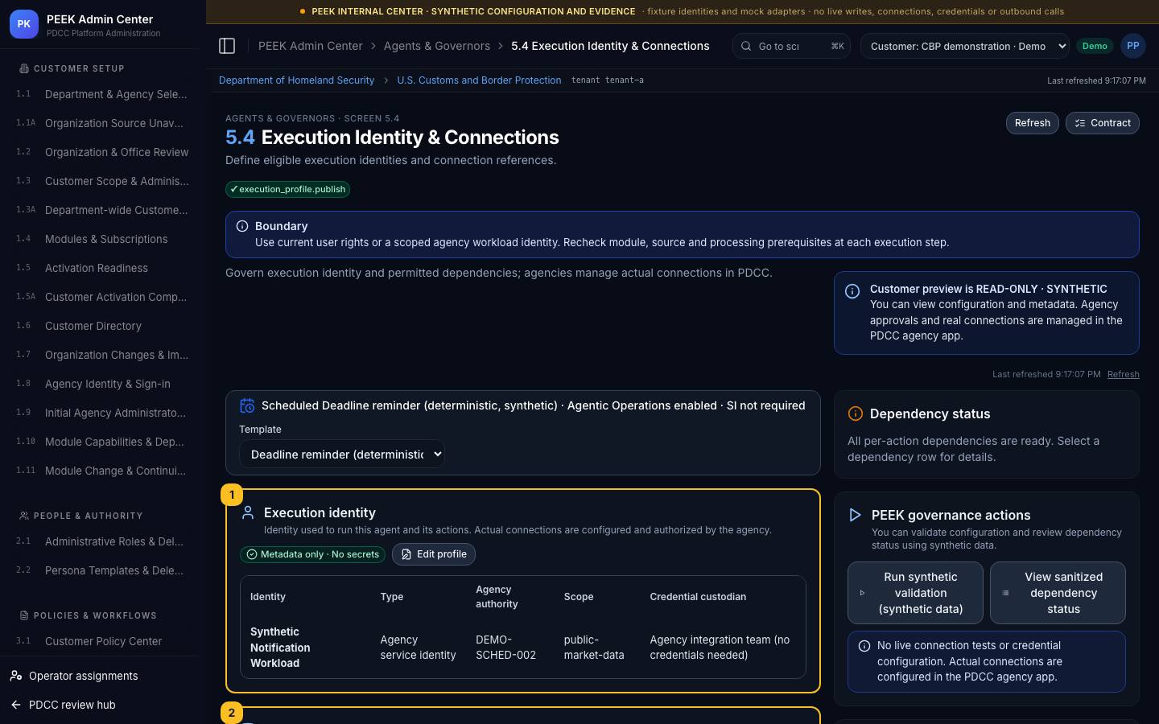Viewport: 1159px width, 724px height.
Task: Open the Customer CBP demonstration dropdown
Action: tap(966, 46)
